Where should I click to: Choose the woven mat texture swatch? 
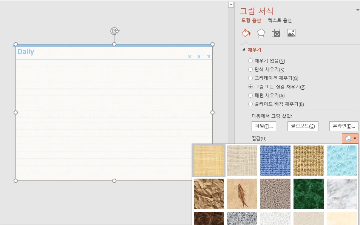[x=309, y=161]
